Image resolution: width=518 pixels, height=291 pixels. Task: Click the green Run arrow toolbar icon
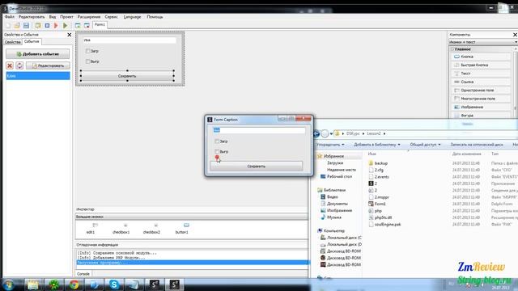tap(65, 25)
